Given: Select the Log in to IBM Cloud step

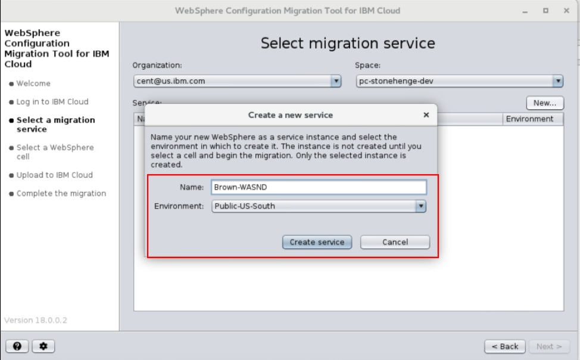Looking at the screenshot, I should point(52,101).
